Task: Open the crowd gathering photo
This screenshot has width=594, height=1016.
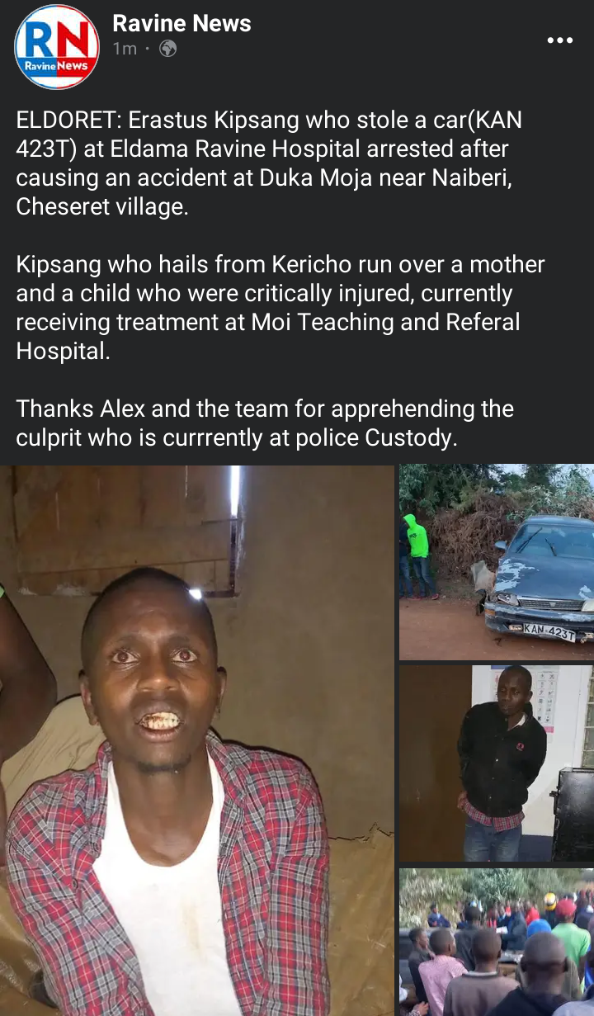Action: point(497,942)
